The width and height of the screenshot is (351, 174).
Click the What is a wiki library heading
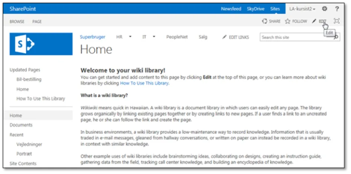(x=104, y=96)
